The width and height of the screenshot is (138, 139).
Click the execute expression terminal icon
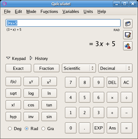tap(128, 24)
